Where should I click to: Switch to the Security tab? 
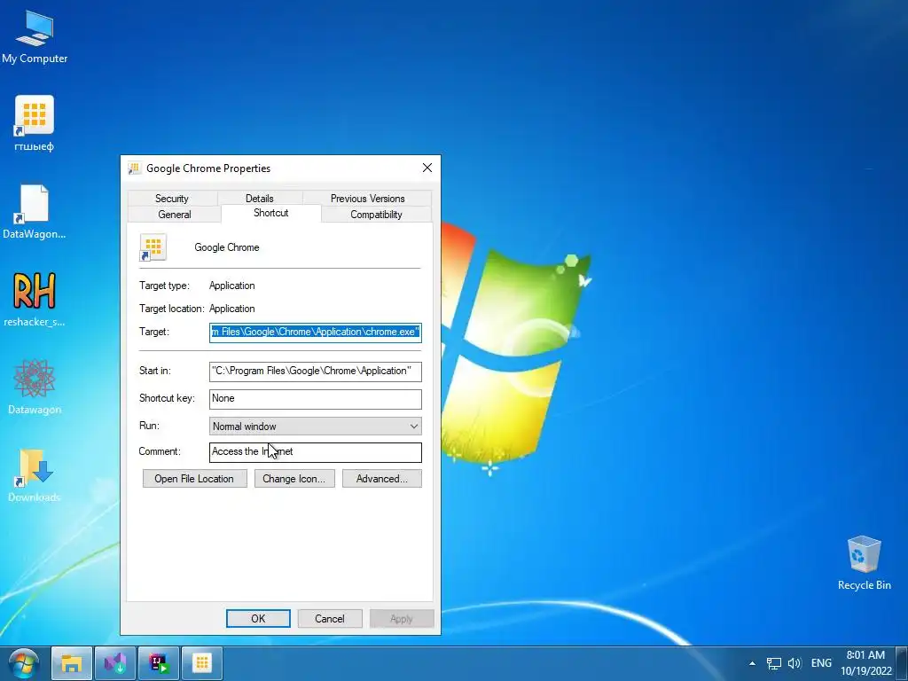172,198
